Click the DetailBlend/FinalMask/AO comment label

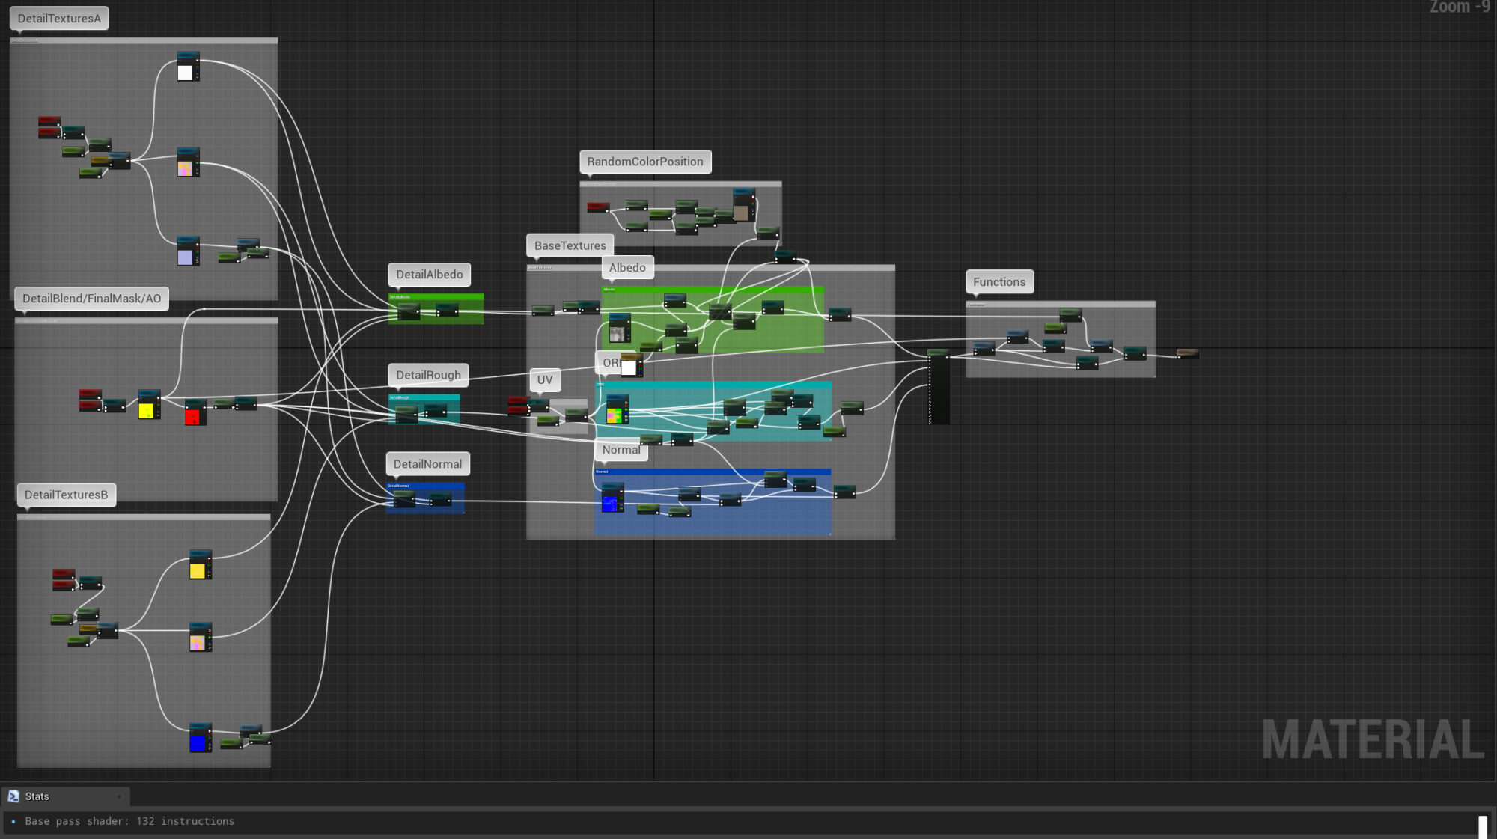(91, 299)
